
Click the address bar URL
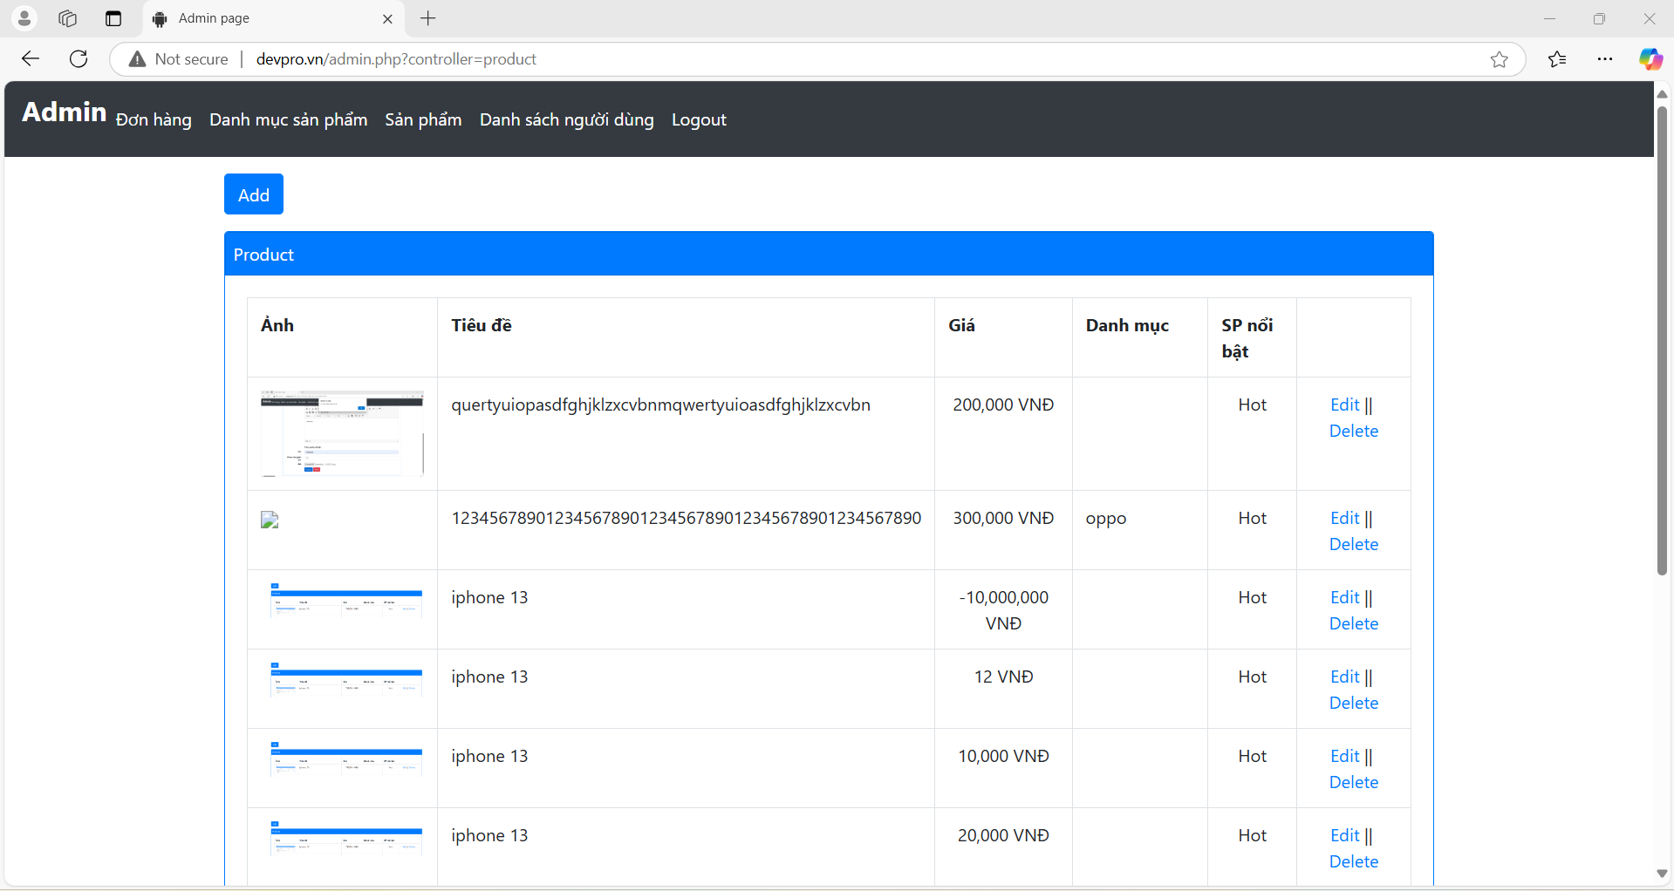[396, 59]
